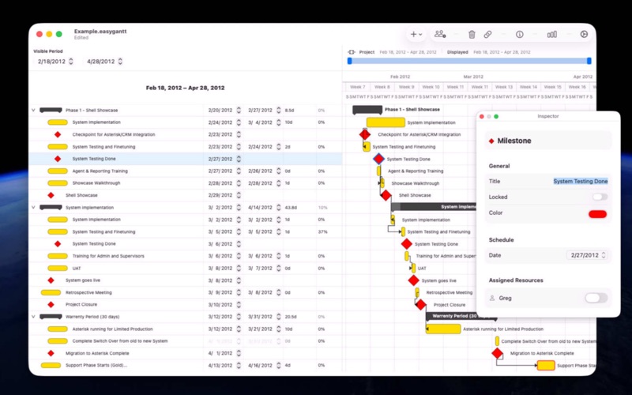Collapse the System implementation group chevron

point(33,207)
